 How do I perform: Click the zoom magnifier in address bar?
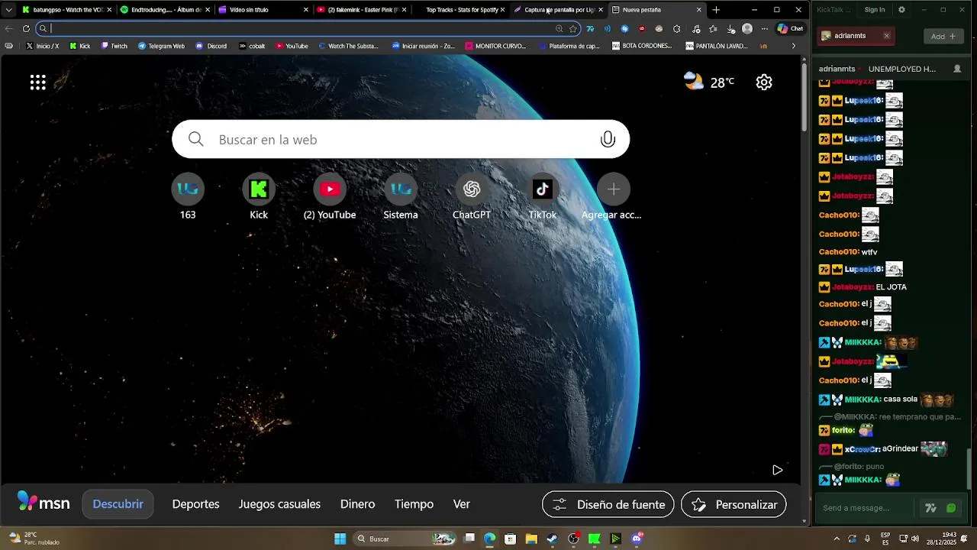pyautogui.click(x=559, y=29)
